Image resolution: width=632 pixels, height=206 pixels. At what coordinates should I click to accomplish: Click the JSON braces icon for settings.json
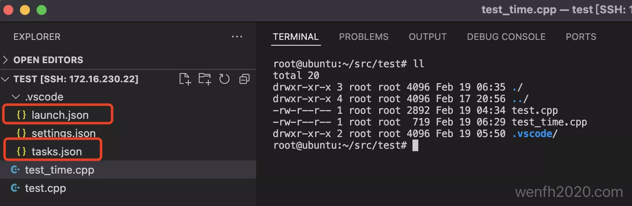[x=21, y=133]
